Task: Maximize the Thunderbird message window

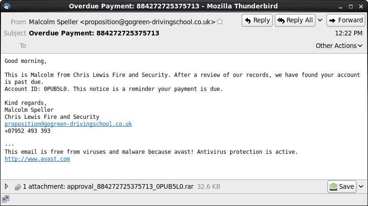Action: pos(351,7)
